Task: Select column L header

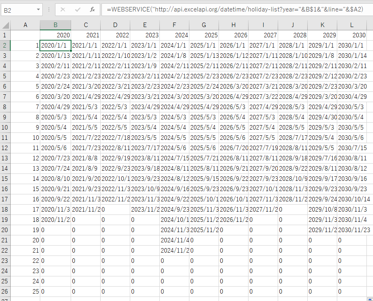Action: pyautogui.click(x=352, y=25)
